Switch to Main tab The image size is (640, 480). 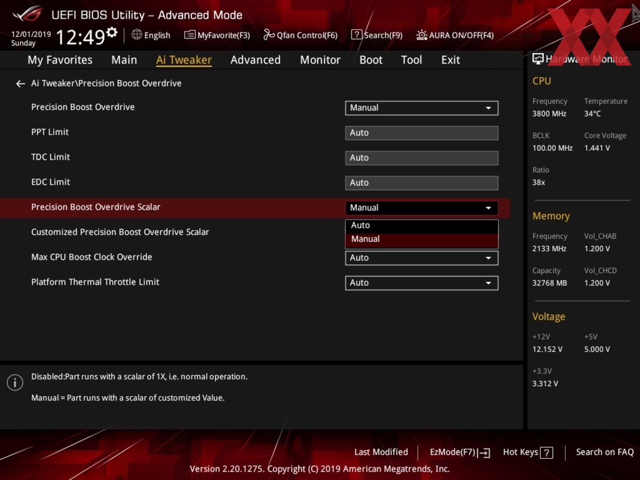tap(124, 60)
